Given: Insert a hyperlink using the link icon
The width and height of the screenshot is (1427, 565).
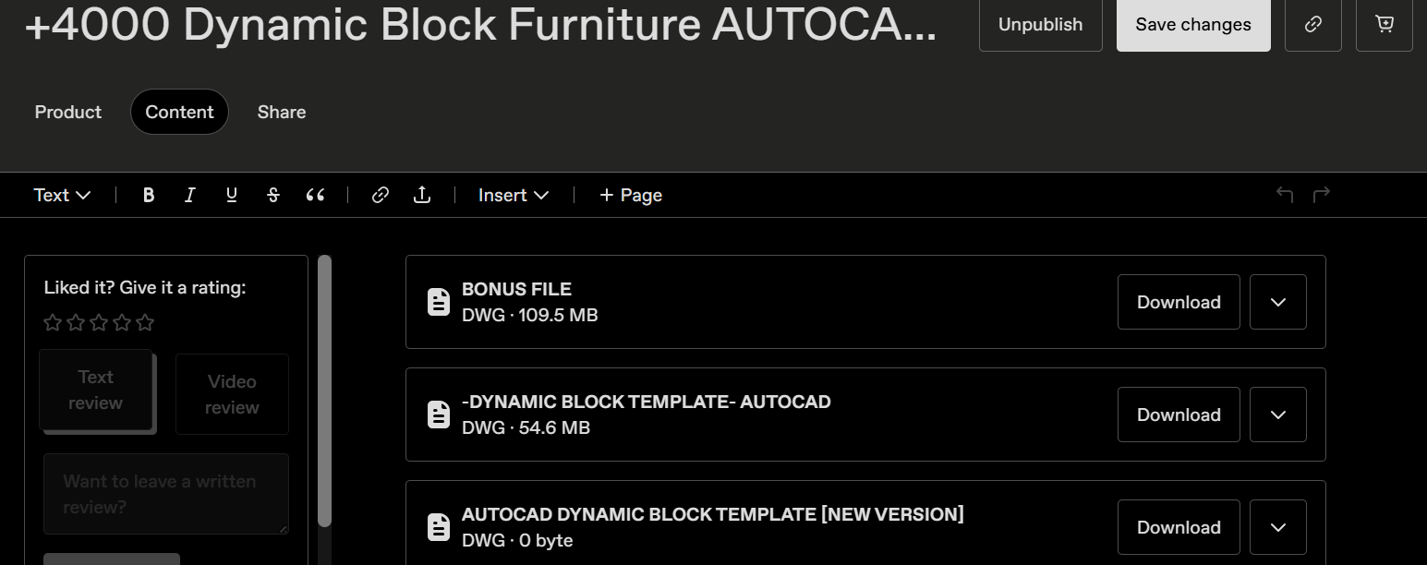Looking at the screenshot, I should [x=380, y=195].
